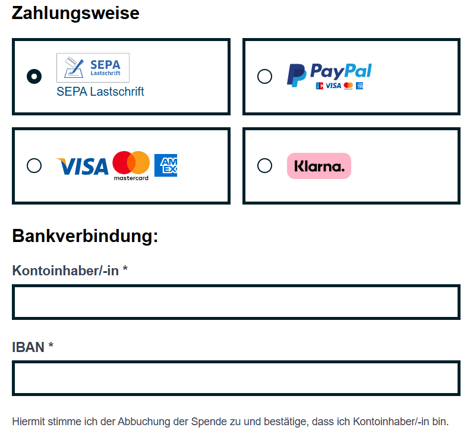Click the small Mastercard icon under PayPal
The image size is (473, 443).
[348, 86]
